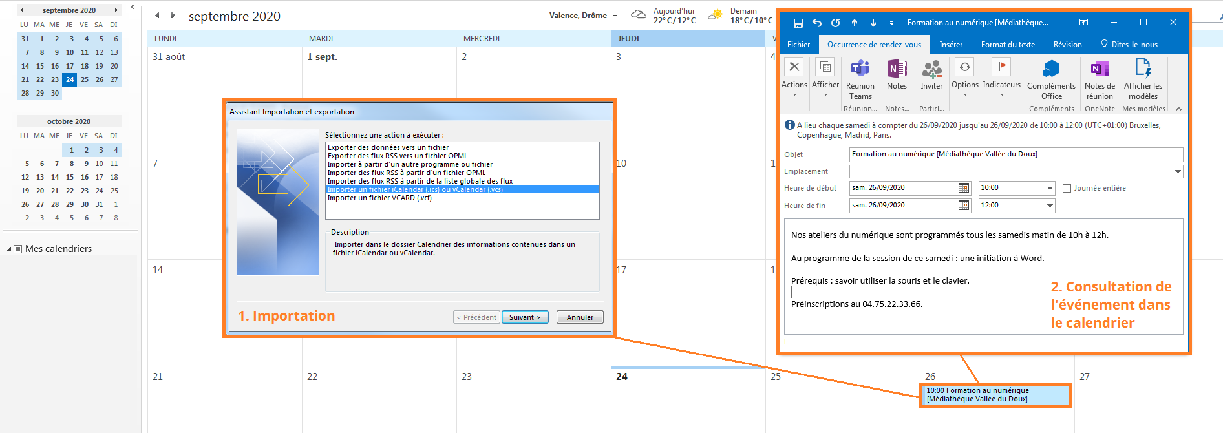Switch to Format du texte tab
1223x433 pixels.
click(1008, 45)
